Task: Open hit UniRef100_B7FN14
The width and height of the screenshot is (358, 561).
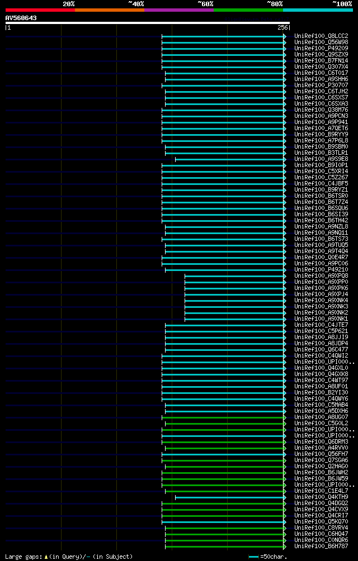Action: coord(321,60)
